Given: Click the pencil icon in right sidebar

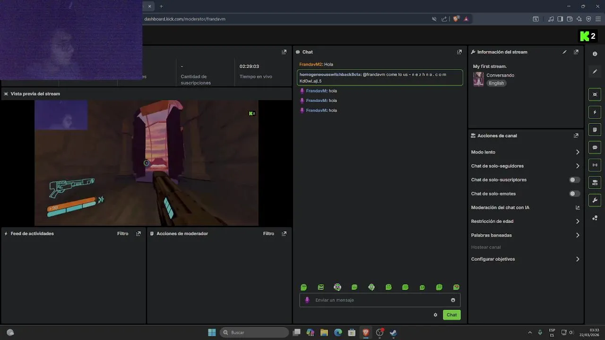Looking at the screenshot, I should (595, 71).
